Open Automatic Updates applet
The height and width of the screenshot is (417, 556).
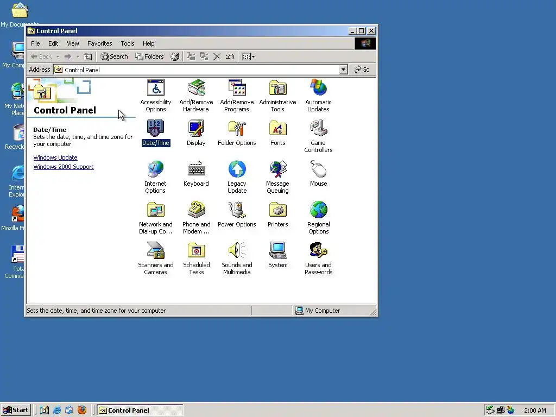point(318,96)
